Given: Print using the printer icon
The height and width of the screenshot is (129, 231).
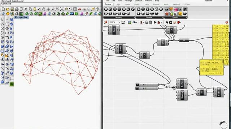Looking at the screenshot, I should point(17,9).
